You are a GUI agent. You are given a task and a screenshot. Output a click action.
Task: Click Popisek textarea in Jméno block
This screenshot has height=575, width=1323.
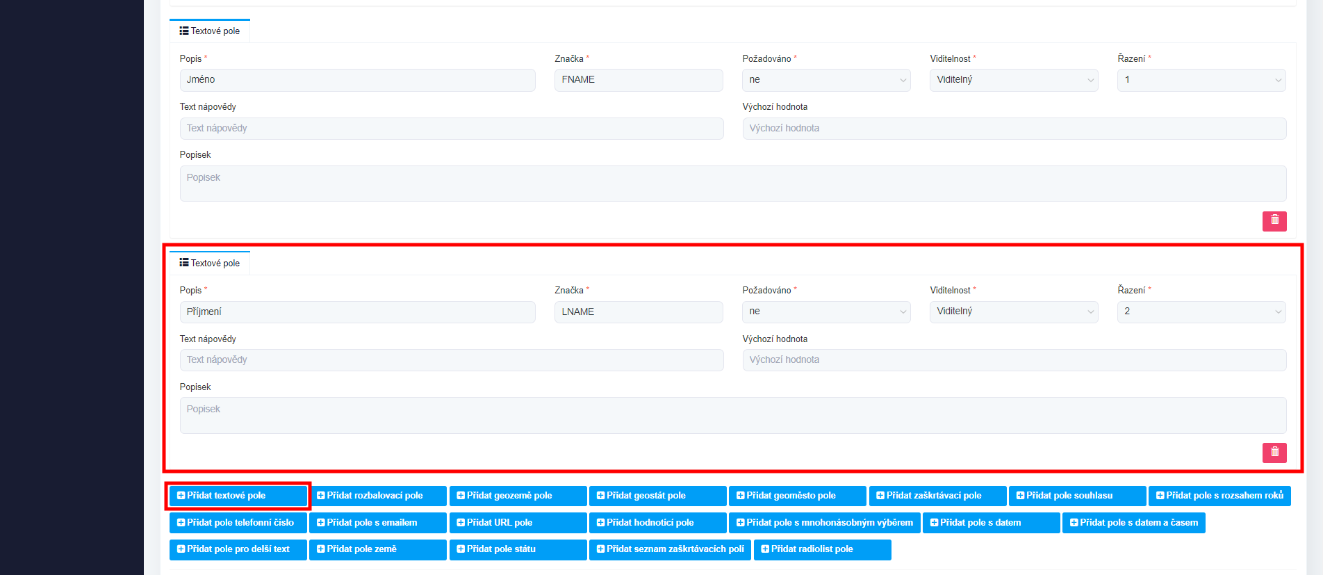(733, 184)
